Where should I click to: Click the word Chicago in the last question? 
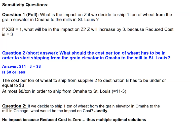point(21,111)
